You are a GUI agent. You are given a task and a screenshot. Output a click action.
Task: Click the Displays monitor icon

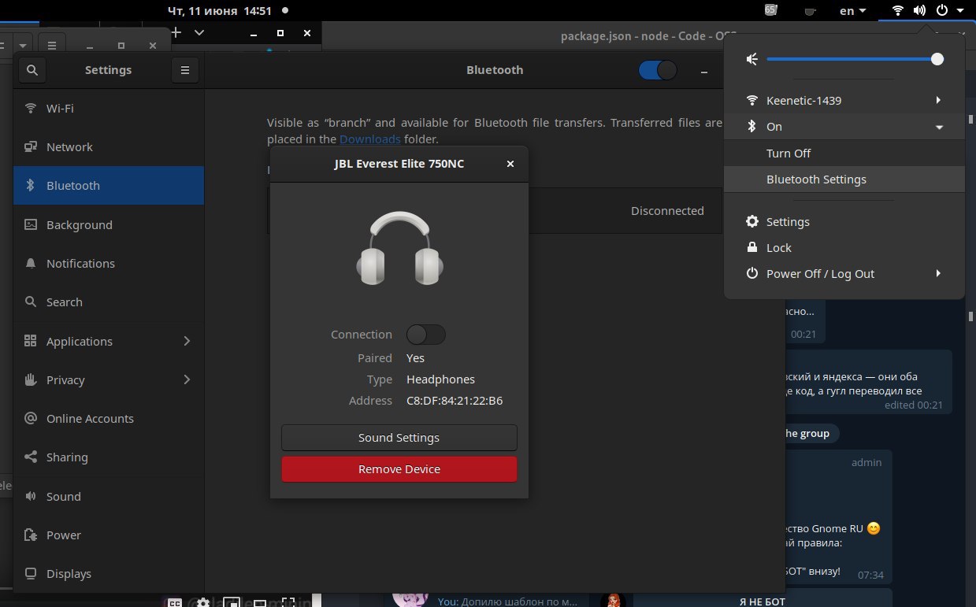coord(31,574)
